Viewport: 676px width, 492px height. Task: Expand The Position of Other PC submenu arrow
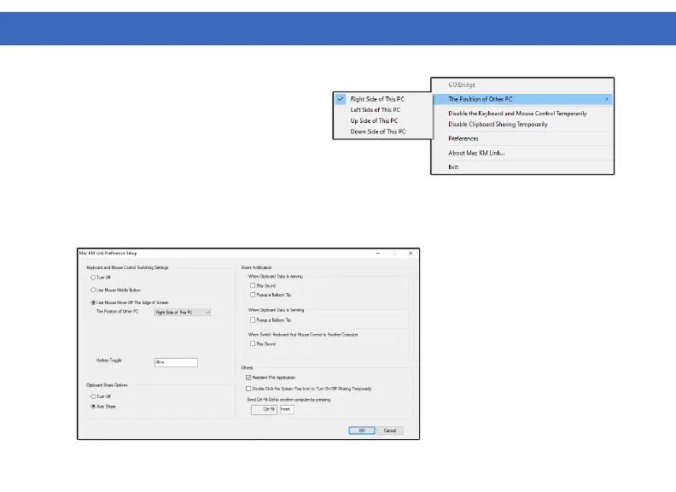pyautogui.click(x=607, y=99)
